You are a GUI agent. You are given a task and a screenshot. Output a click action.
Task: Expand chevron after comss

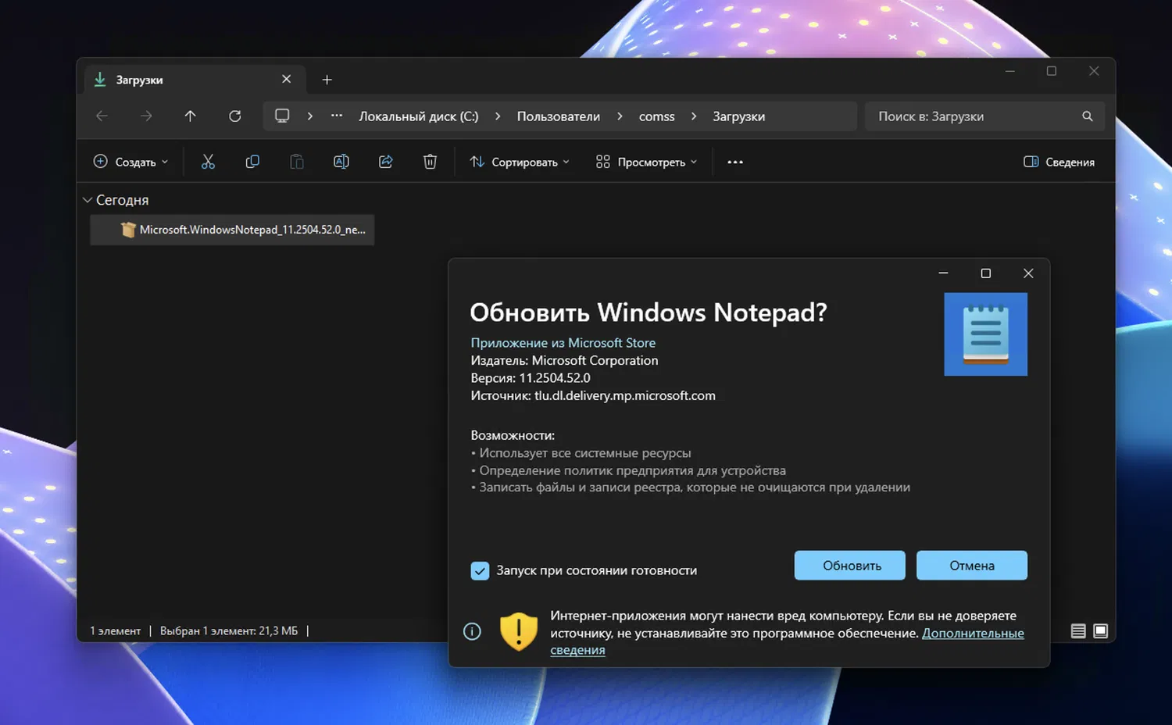[x=694, y=116]
